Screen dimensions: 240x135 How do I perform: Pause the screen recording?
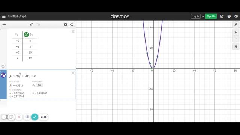[27, 117]
